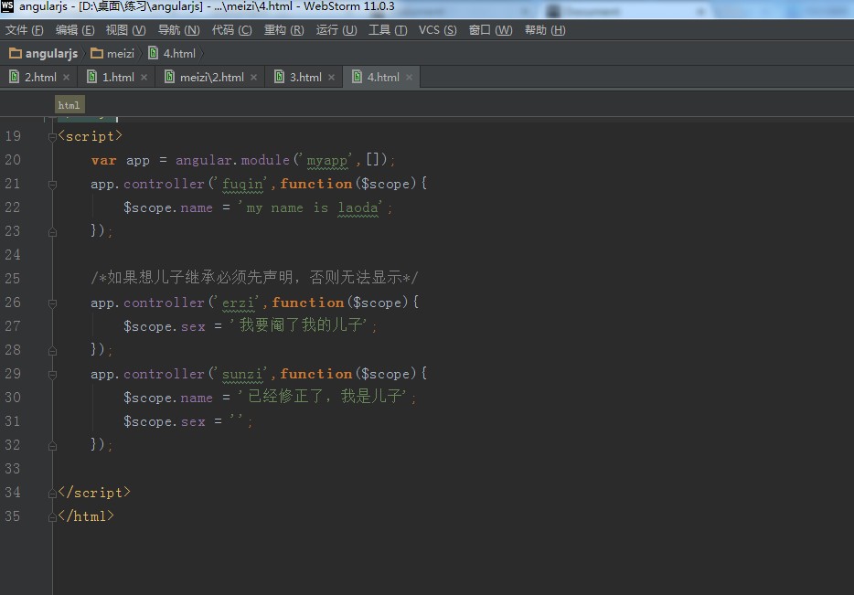Image resolution: width=854 pixels, height=595 pixels.
Task: Open the 视图 (V) menu
Action: point(126,30)
